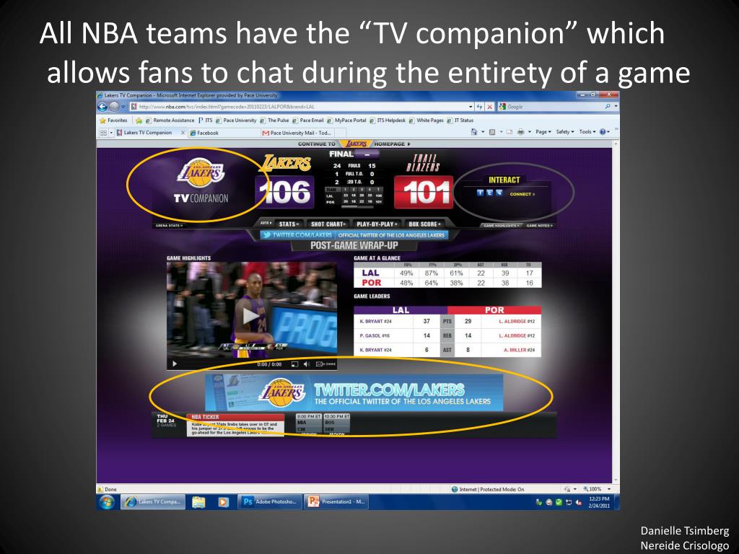Image resolution: width=739 pixels, height=554 pixels.
Task: Open the Arena Stats link
Action: tap(169, 226)
